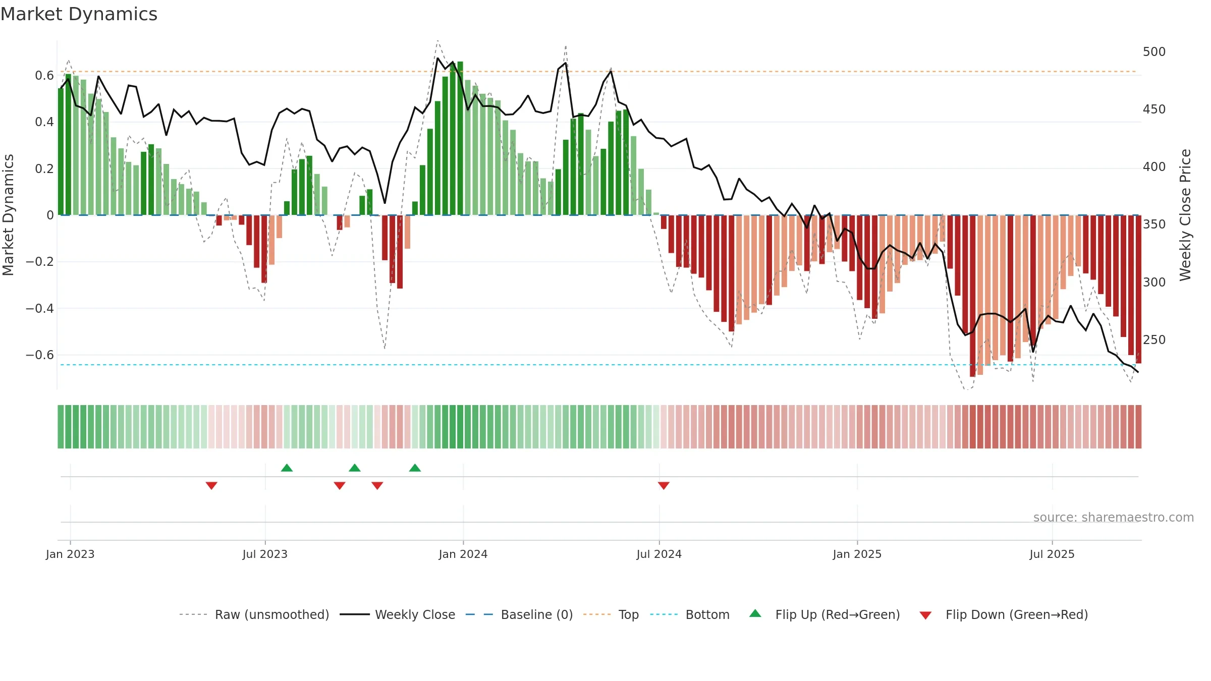The height and width of the screenshot is (681, 1211).
Task: Click the tallest dark green bar near Jan 2024
Action: click(x=460, y=138)
